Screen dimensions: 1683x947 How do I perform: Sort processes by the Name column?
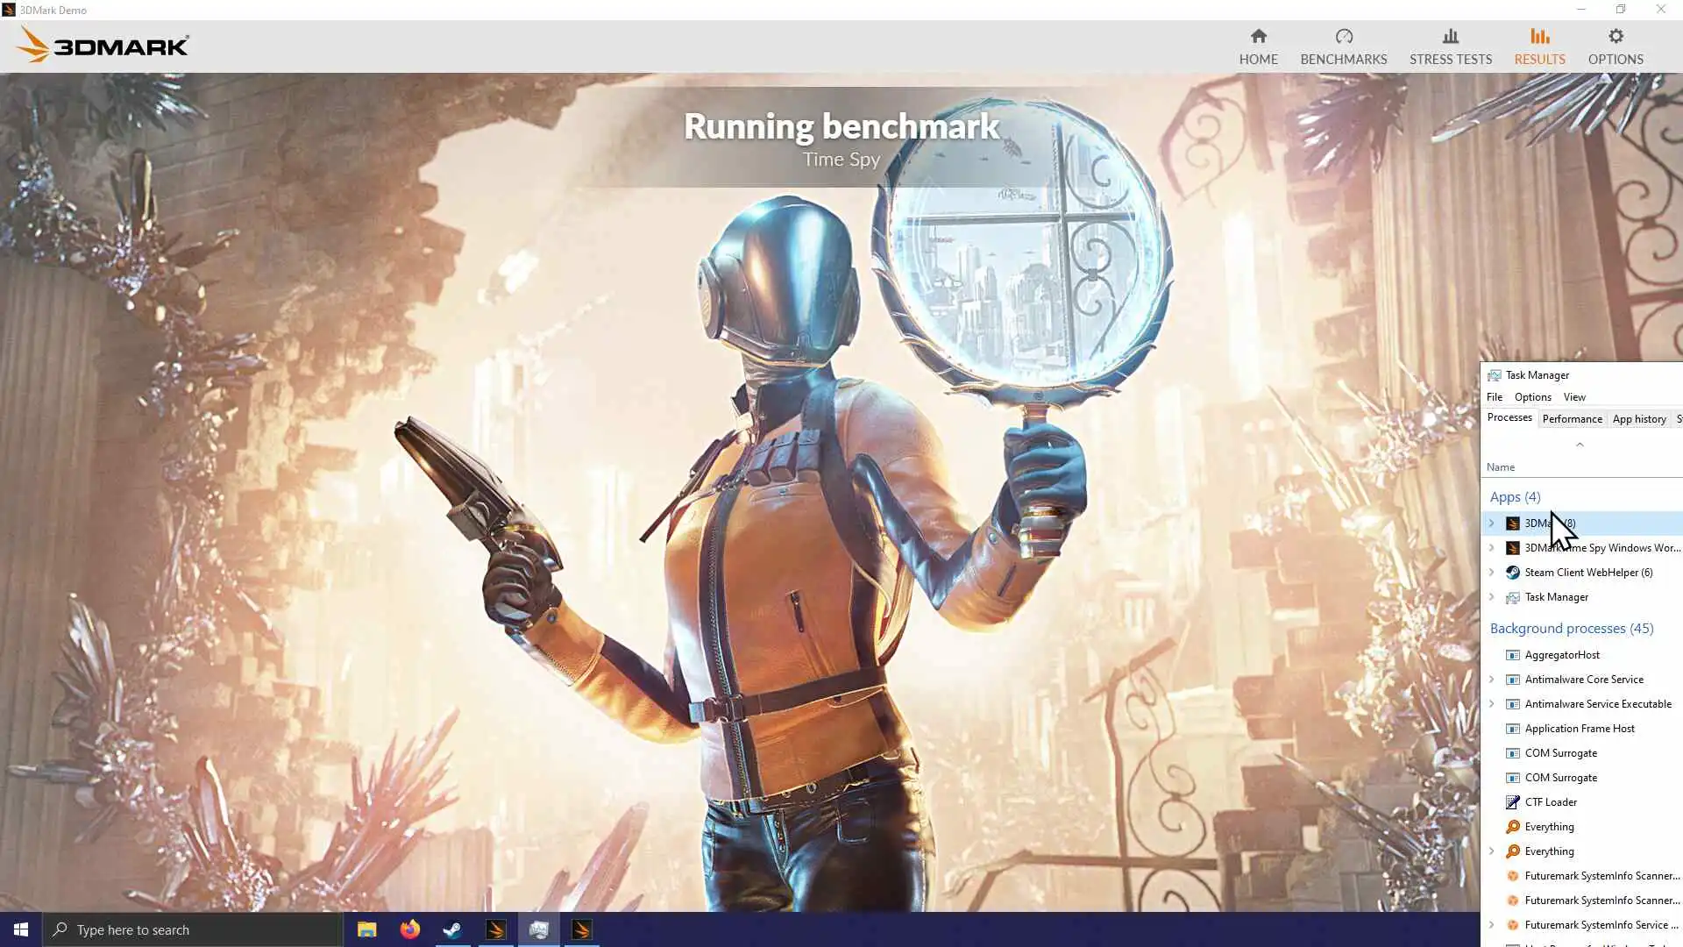tap(1500, 467)
